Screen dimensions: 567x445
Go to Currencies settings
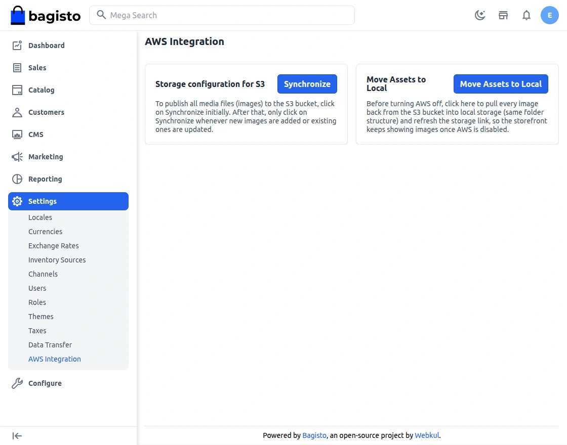[45, 232]
